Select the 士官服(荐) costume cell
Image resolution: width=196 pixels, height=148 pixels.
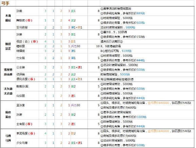tap(27, 124)
